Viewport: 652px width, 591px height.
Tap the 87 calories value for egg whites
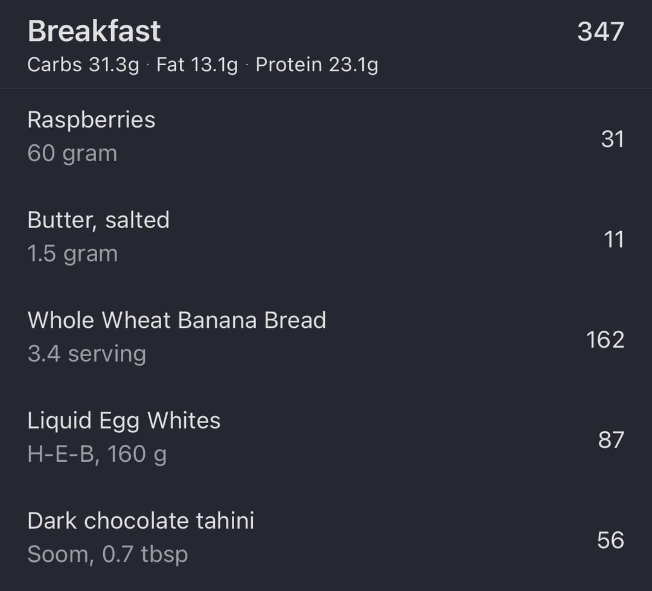(611, 439)
